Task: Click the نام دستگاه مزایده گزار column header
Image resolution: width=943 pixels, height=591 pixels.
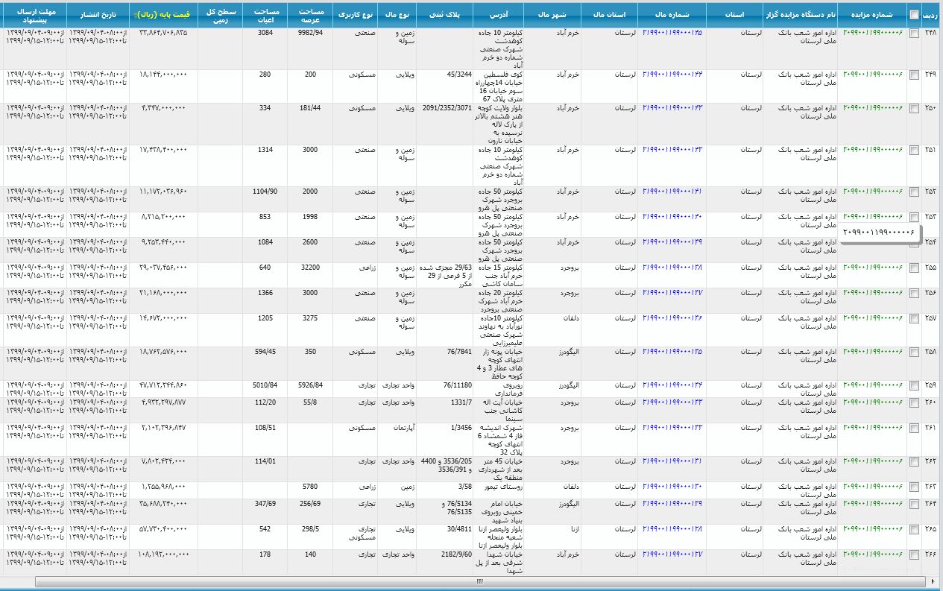Action: [800, 15]
